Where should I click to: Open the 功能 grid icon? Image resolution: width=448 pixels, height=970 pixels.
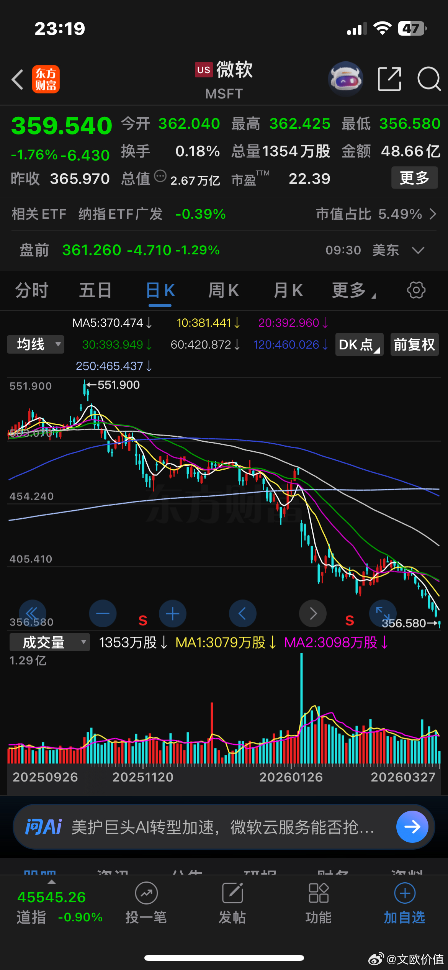point(319,893)
